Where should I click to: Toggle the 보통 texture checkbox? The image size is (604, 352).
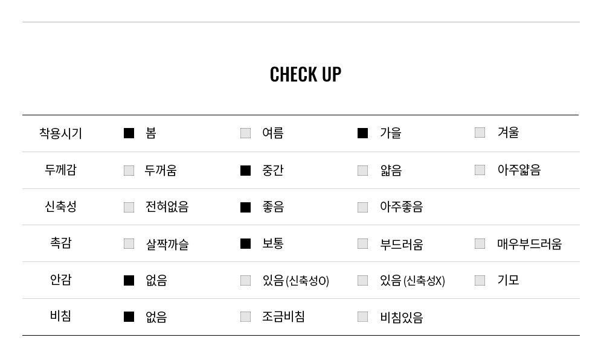tap(245, 244)
